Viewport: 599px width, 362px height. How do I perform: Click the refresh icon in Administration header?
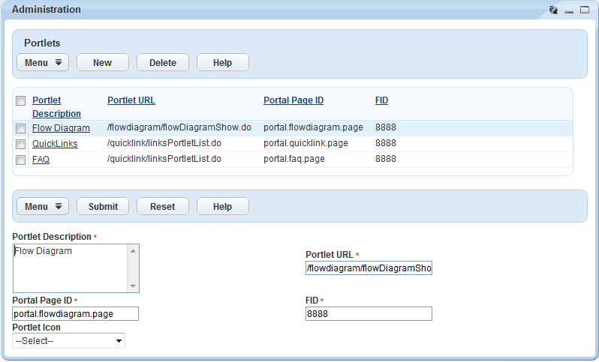553,10
